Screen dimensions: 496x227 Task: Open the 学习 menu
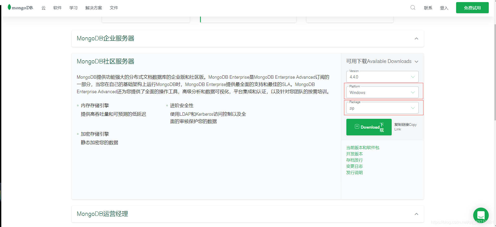point(74,8)
